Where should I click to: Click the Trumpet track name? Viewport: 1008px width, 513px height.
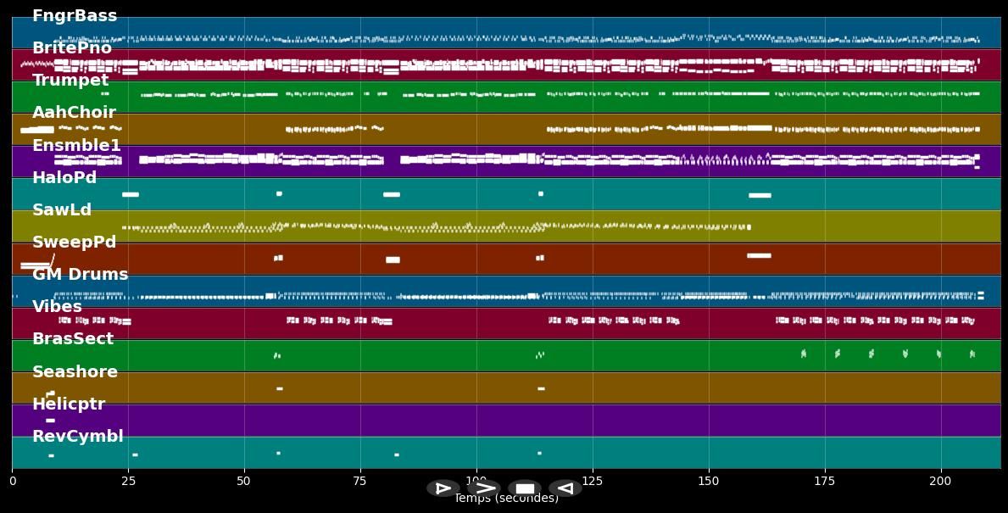70,81
